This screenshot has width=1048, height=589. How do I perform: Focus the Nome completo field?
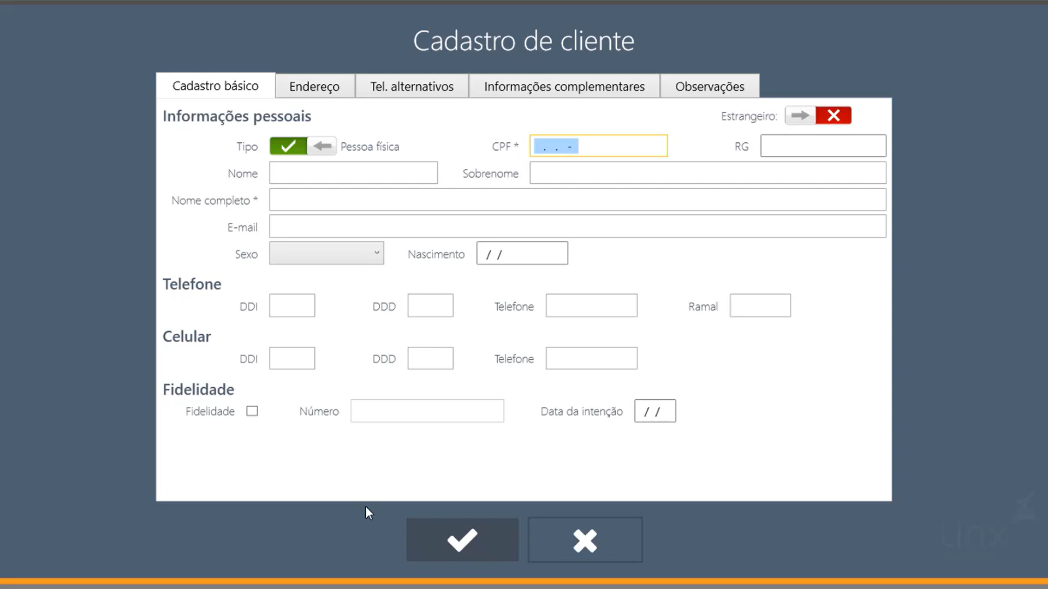[x=577, y=200]
